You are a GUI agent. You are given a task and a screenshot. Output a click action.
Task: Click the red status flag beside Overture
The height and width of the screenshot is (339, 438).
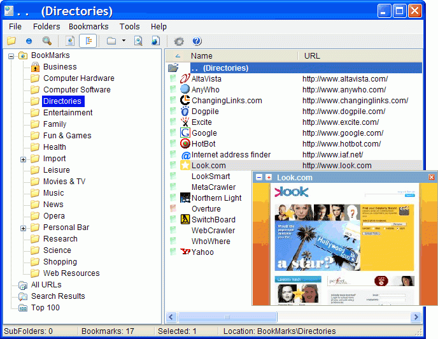click(173, 208)
